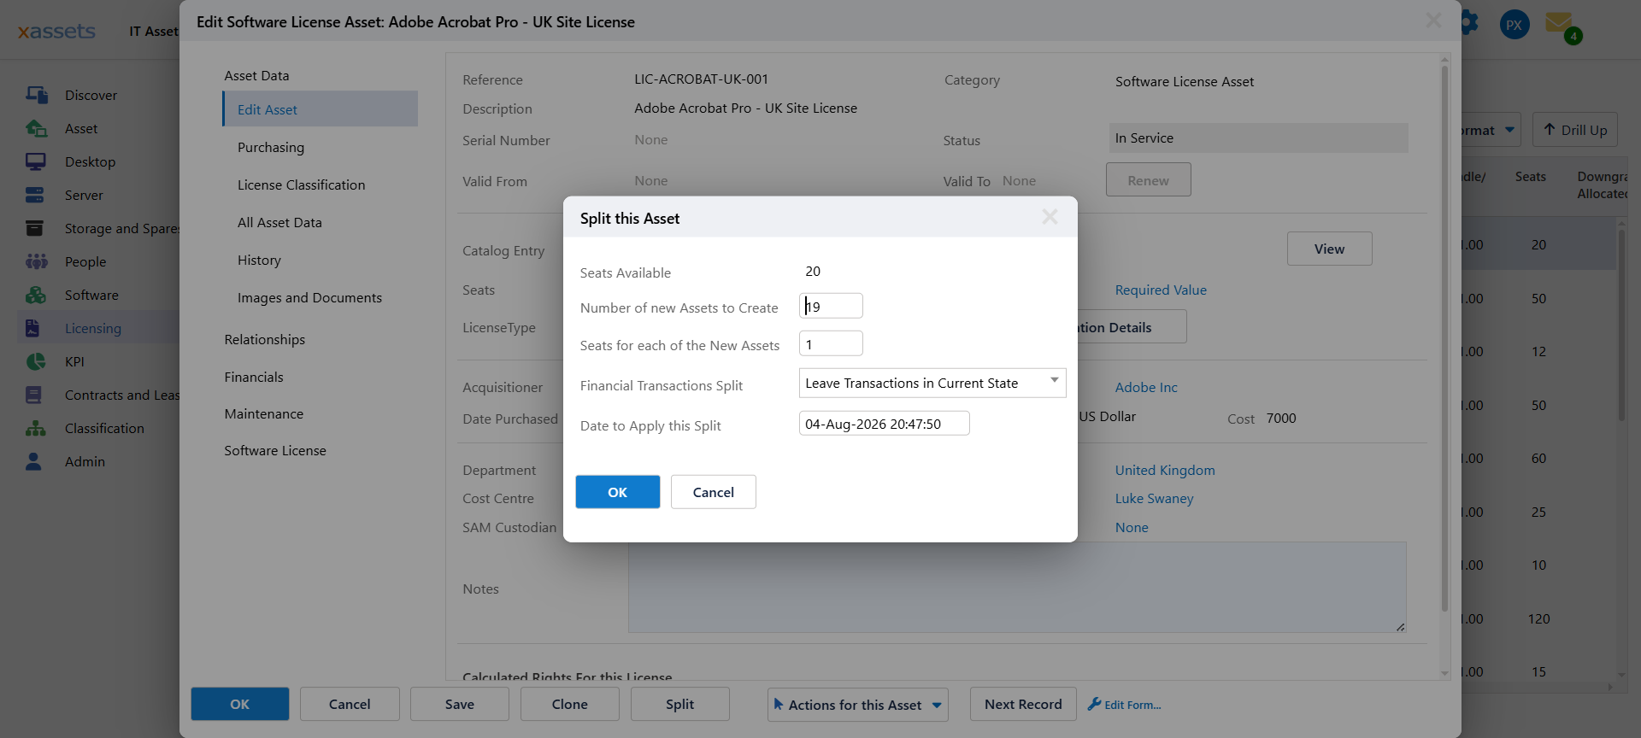The width and height of the screenshot is (1641, 738).
Task: Open Financial Transactions Split dropdown
Action: coord(932,383)
